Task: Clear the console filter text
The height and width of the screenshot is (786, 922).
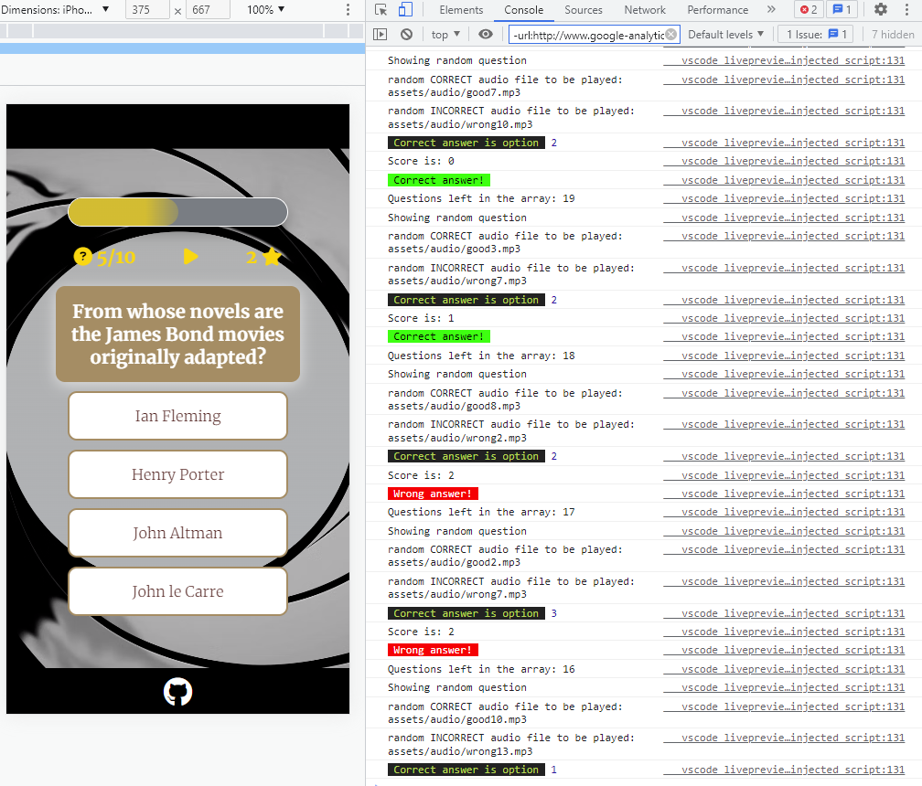Action: 671,35
